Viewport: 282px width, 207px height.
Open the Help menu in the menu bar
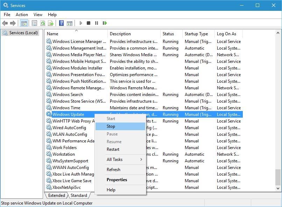[52, 15]
